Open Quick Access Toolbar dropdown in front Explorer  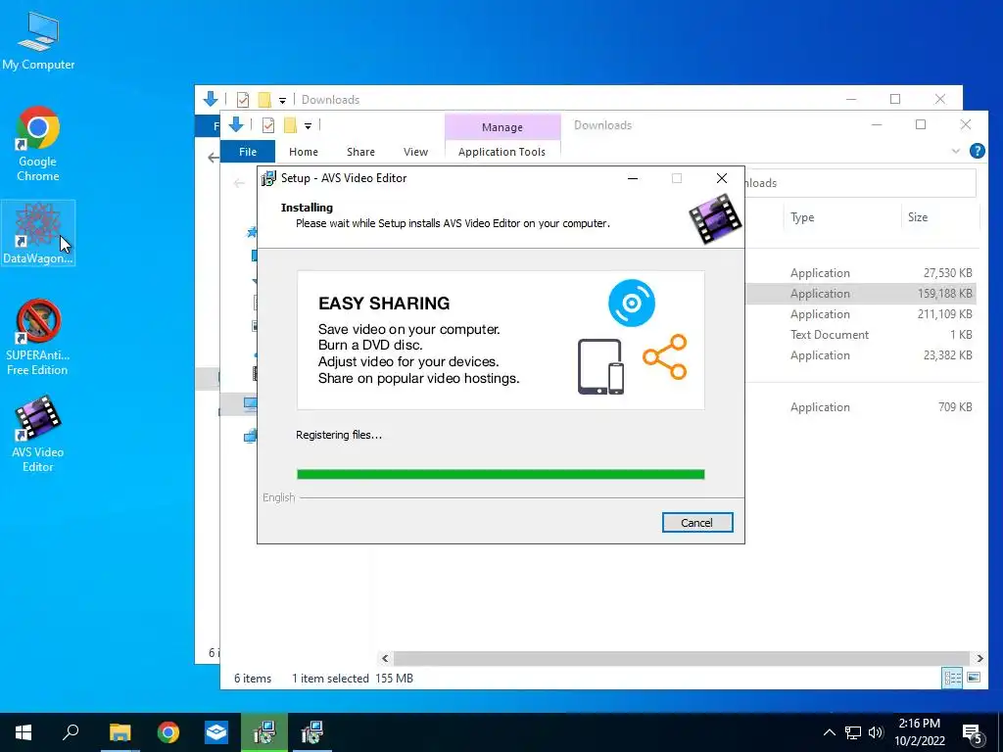(x=308, y=126)
